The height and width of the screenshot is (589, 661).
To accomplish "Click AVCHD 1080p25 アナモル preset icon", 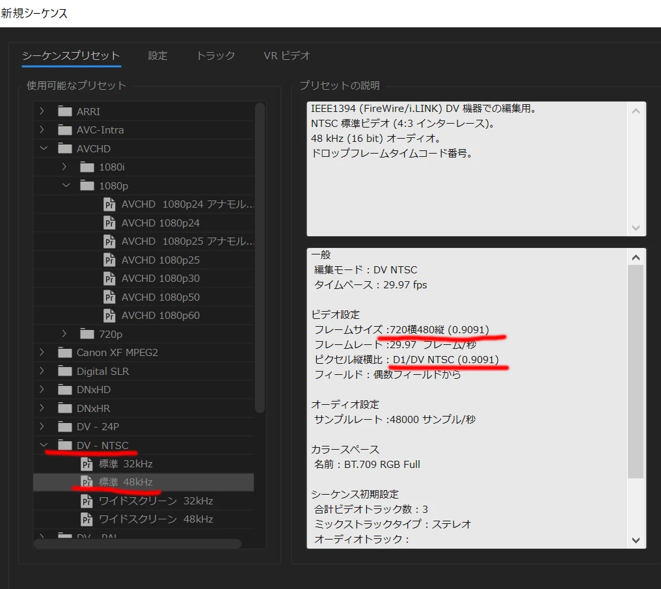I will [x=109, y=241].
